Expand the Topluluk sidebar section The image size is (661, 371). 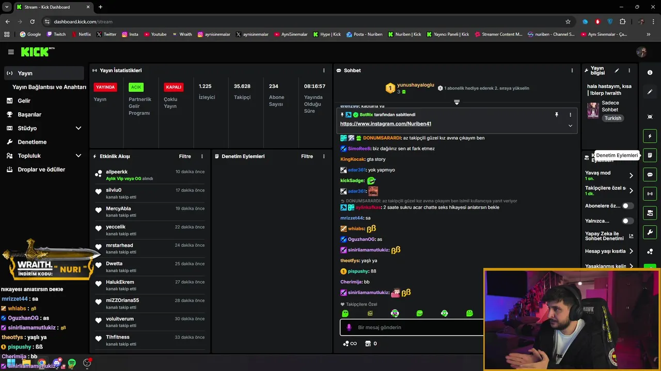click(x=78, y=156)
